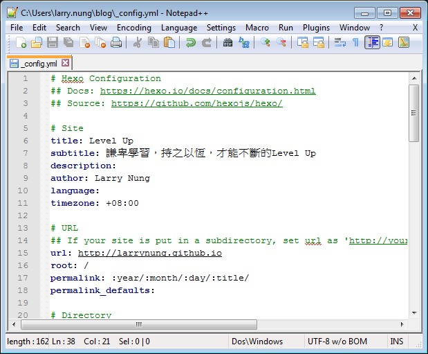Viewport: 428px width, 354px height.
Task: Open the Search menu
Action: click(68, 28)
